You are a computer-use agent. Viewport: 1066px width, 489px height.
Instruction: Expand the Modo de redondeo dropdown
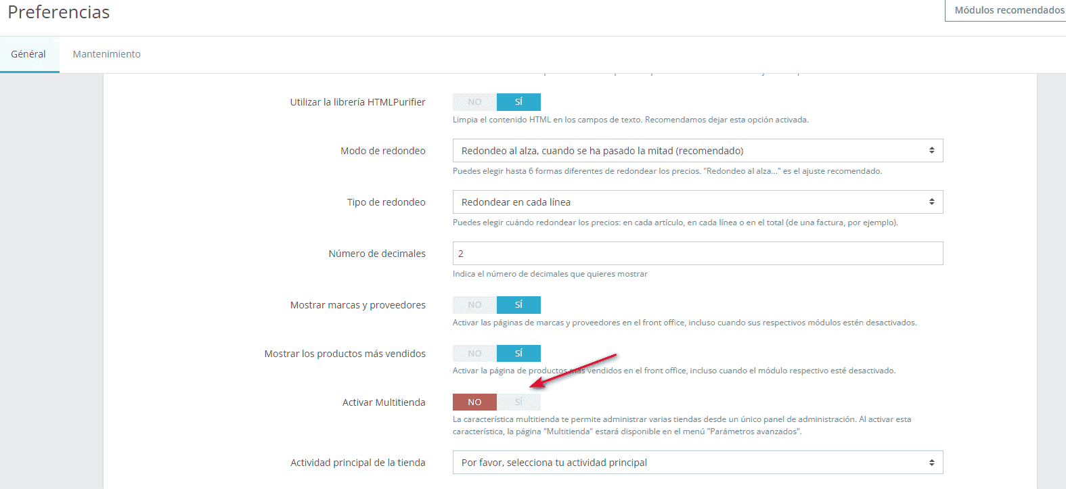[x=697, y=151]
